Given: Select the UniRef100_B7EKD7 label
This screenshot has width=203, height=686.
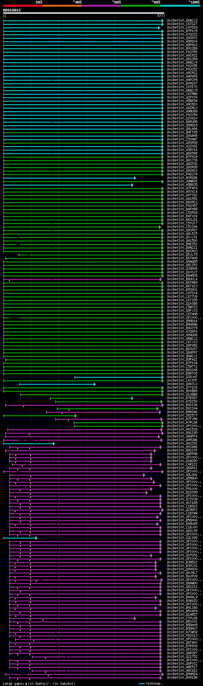Looking at the screenshot, I should pyautogui.click(x=182, y=398).
